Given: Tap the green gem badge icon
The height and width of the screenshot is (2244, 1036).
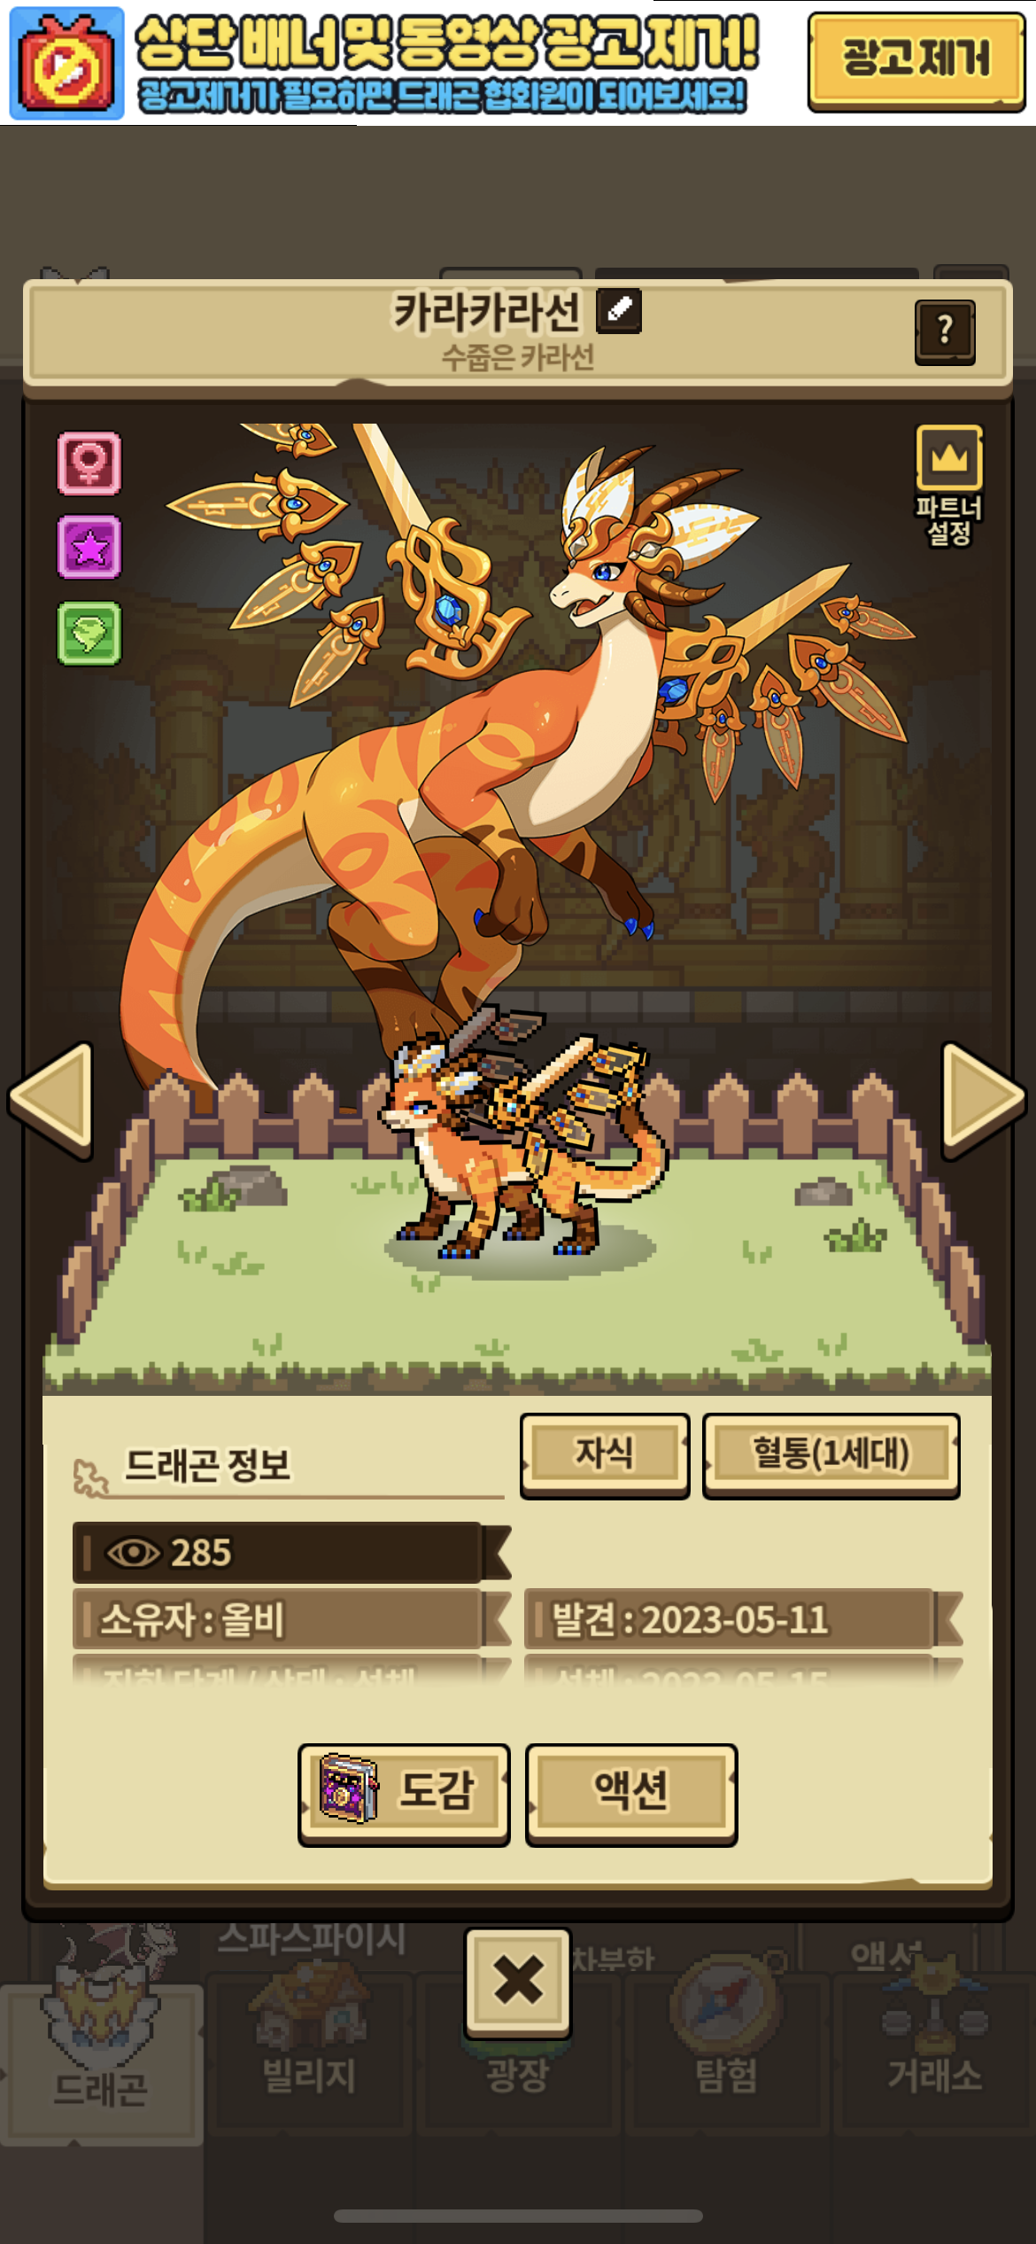Looking at the screenshot, I should click(89, 633).
